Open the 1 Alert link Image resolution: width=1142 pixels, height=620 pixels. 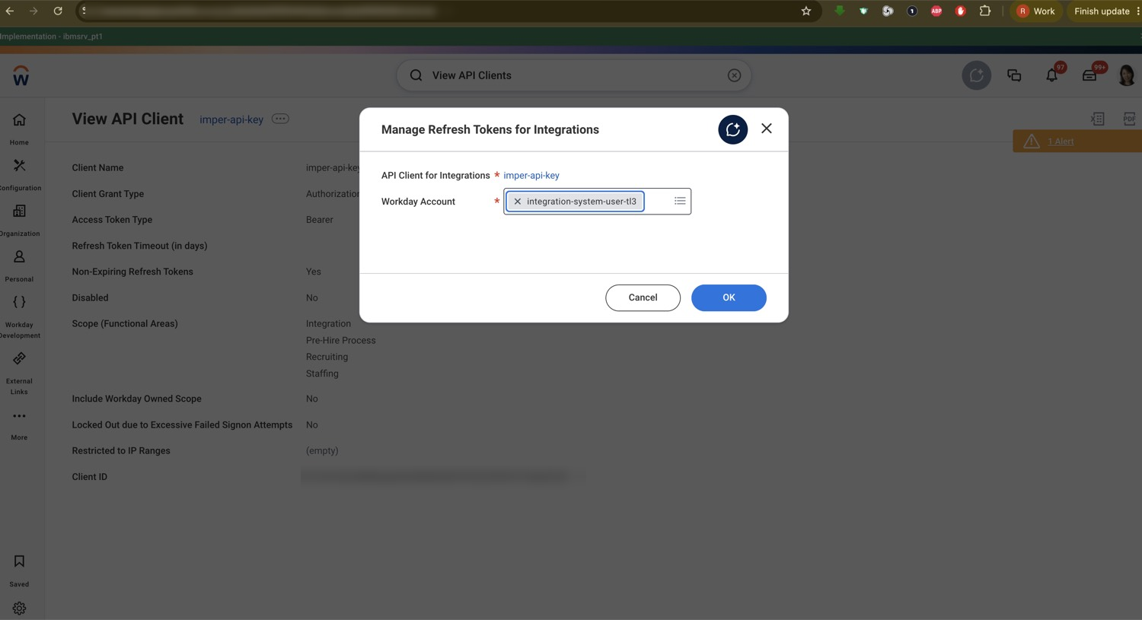click(1061, 141)
